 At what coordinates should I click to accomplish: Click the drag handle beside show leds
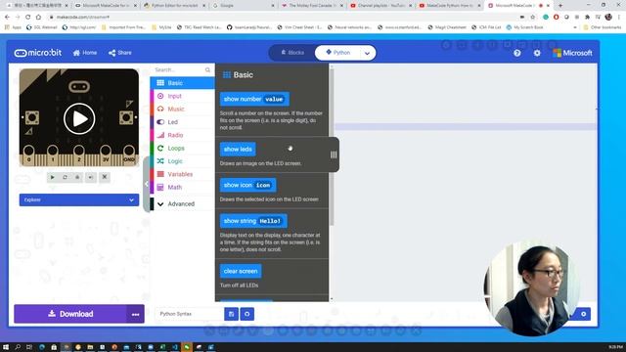[x=334, y=154]
